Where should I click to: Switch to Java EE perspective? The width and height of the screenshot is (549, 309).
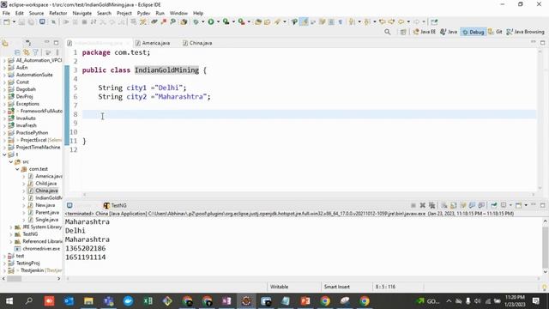(424, 32)
